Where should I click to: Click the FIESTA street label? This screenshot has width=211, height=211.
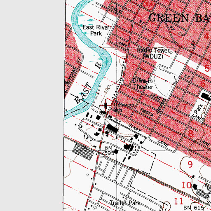[x=147, y=113]
